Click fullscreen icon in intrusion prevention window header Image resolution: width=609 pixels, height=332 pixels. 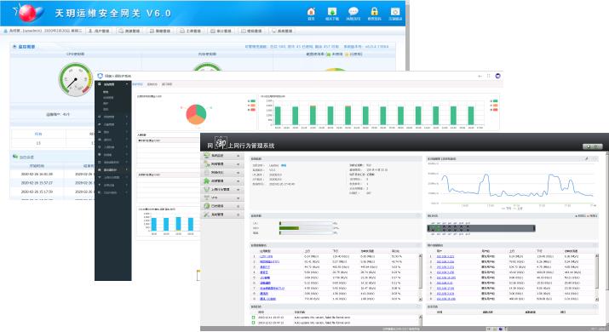point(489,76)
